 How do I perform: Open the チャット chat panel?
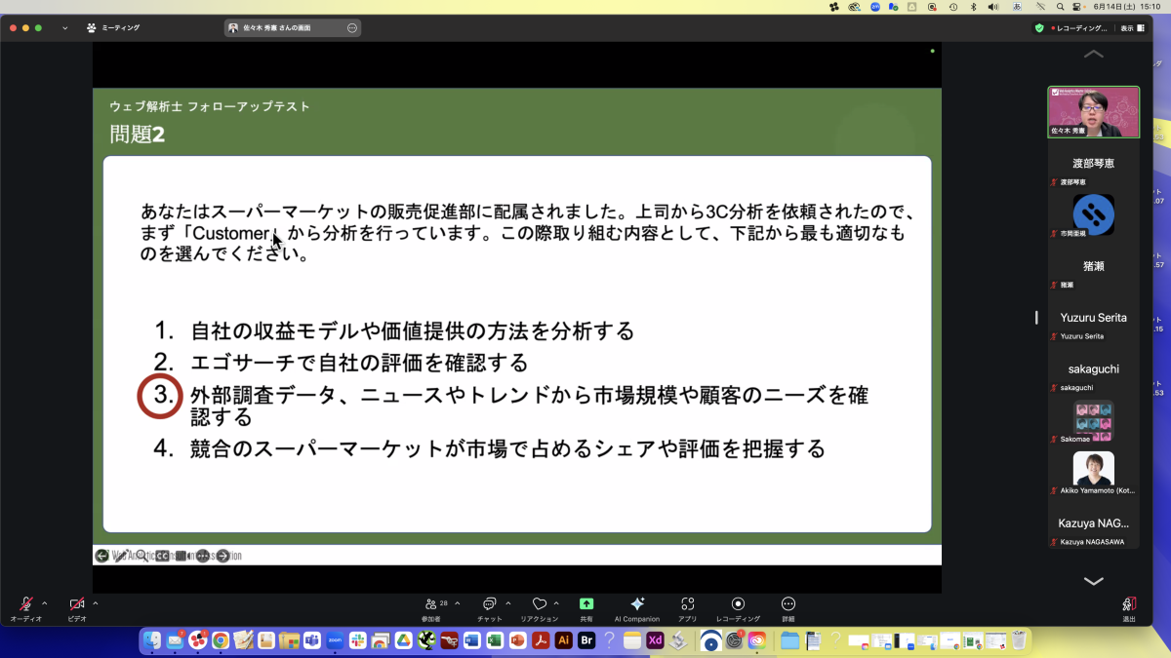489,604
